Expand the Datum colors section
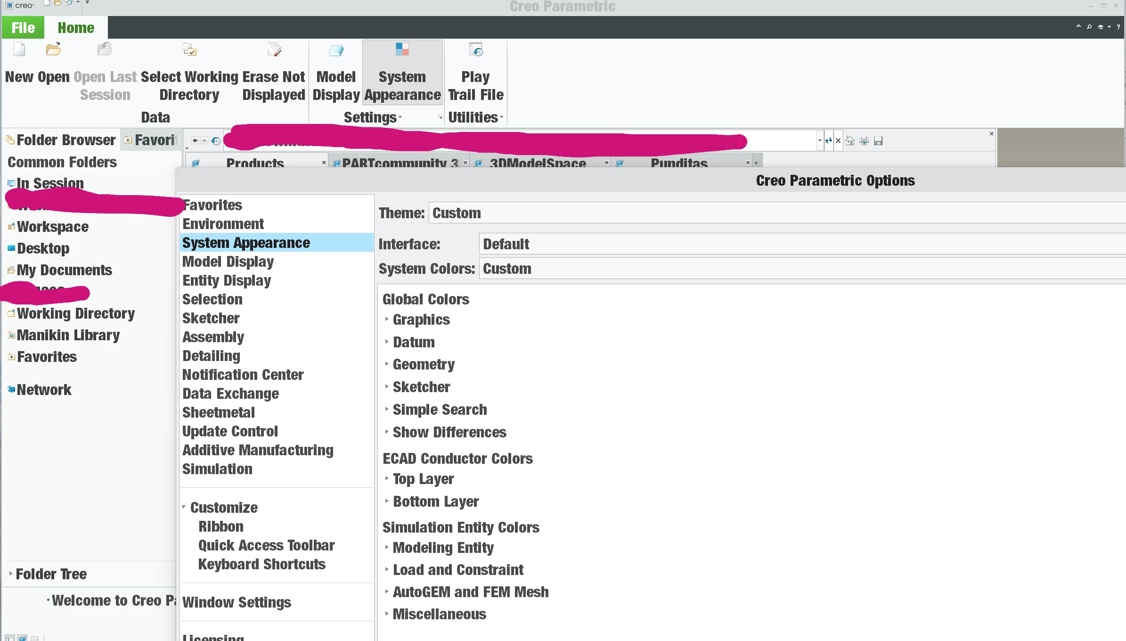The height and width of the screenshot is (641, 1126). pos(387,342)
